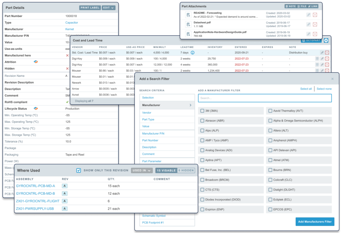Click the download icon beside ApplicationNote-HardwareDesignGuide.pdf
The image size is (341, 233).
(x=188, y=34)
